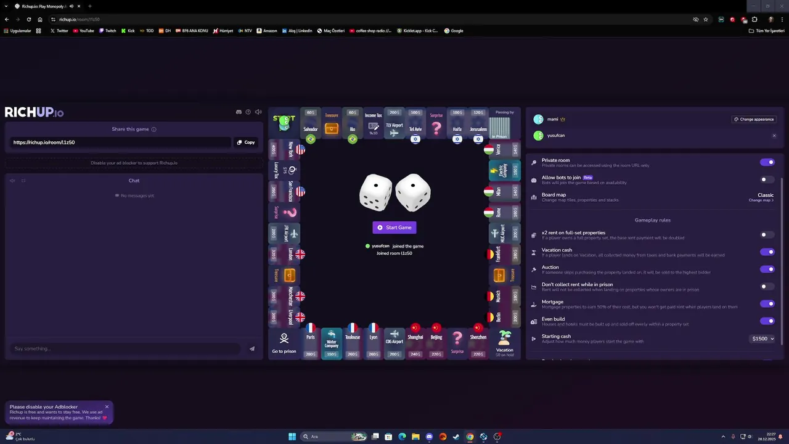Click the info icon beside Share this game

(154, 129)
